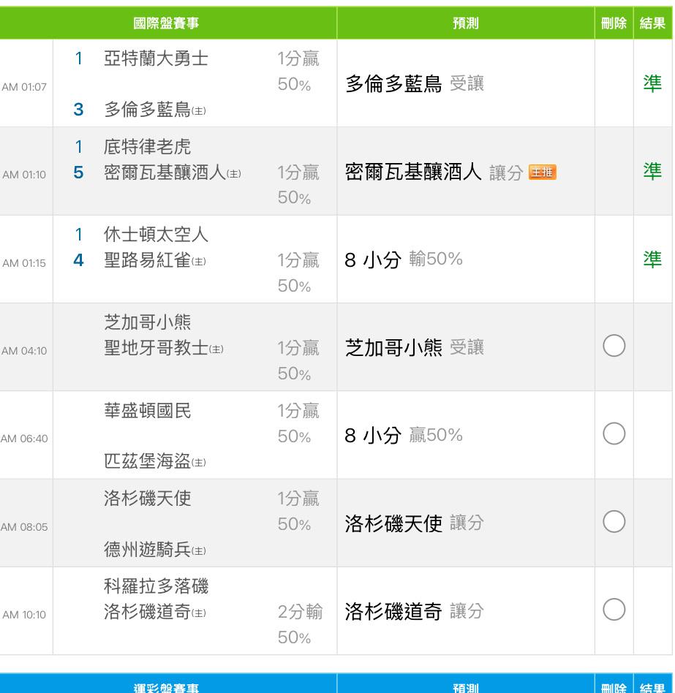Open home team 洛杉磯道奇 in match list
The image size is (675, 693).
(155, 612)
